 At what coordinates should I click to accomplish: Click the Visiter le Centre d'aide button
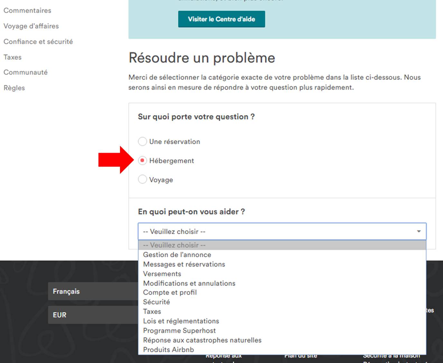click(221, 19)
